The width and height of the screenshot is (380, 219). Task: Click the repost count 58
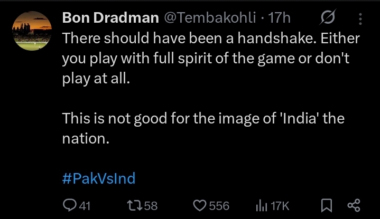pyautogui.click(x=151, y=205)
